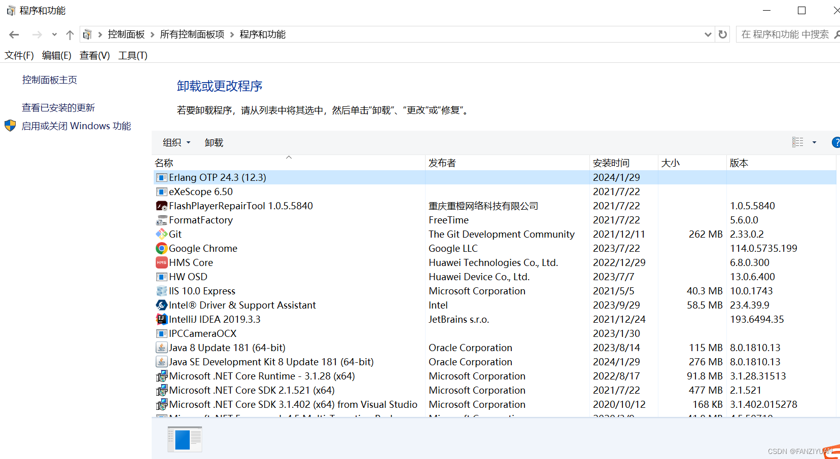Open the 组织 dropdown menu
Viewport: 840px width, 459px height.
(177, 142)
